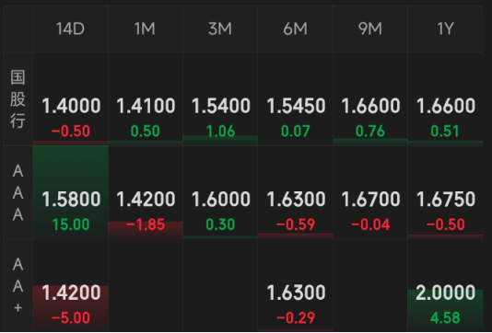Click AAA 1M cell showing -1.85
The height and width of the screenshot is (333, 492).
click(145, 192)
